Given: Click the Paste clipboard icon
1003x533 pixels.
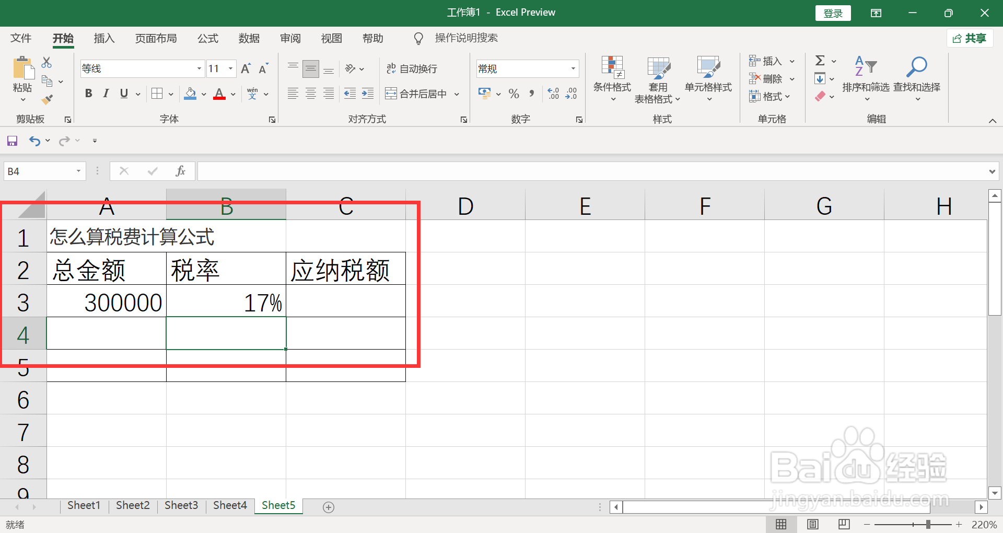Looking at the screenshot, I should click(23, 68).
